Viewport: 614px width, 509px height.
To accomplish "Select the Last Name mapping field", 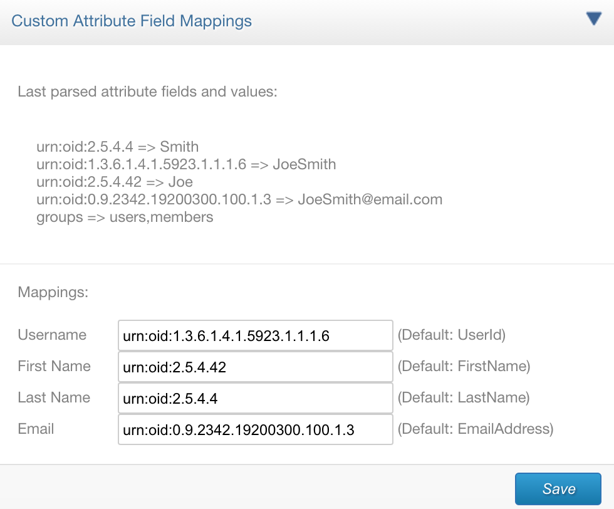I will pyautogui.click(x=256, y=398).
